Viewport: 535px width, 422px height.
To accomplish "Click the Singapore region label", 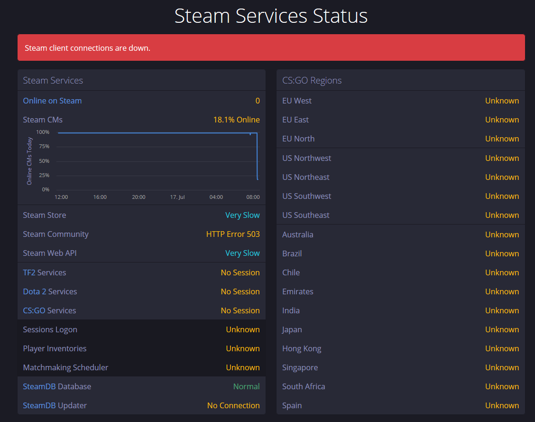I will (x=300, y=367).
